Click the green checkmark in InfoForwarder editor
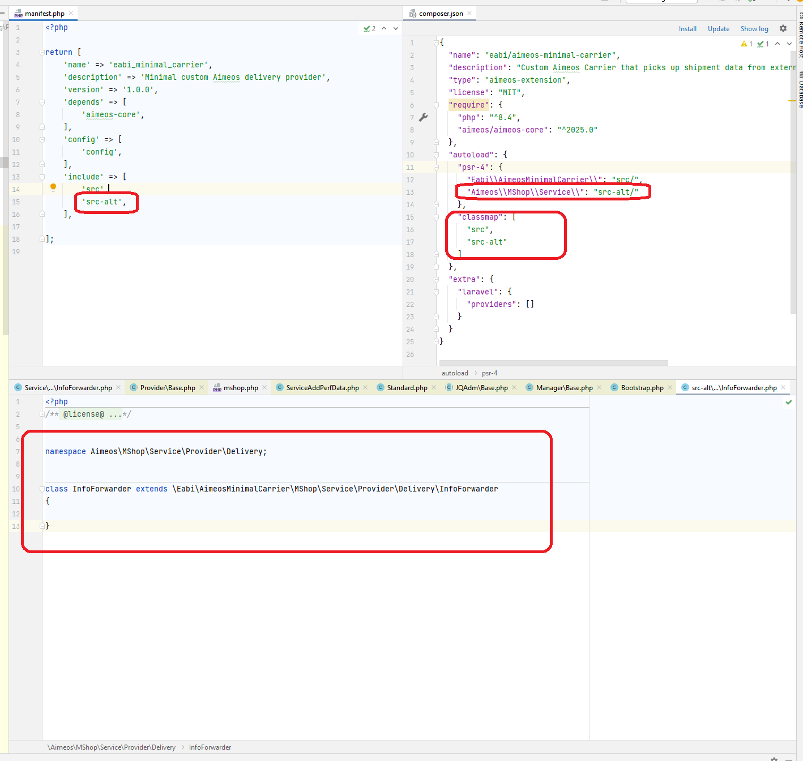 click(x=788, y=402)
